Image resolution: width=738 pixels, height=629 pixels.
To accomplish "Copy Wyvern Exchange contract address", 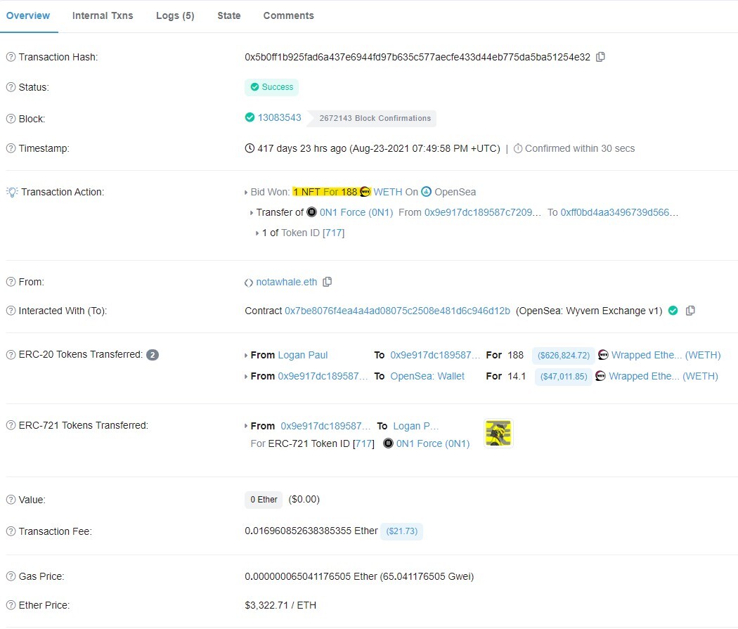I will click(690, 311).
